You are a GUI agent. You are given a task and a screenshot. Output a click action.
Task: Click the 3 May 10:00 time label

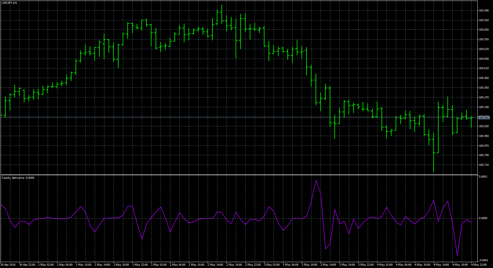[309, 265]
